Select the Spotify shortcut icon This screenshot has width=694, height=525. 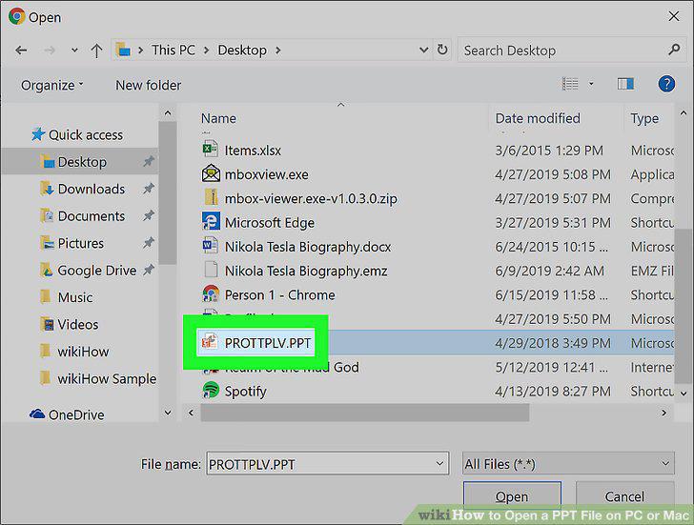point(211,390)
